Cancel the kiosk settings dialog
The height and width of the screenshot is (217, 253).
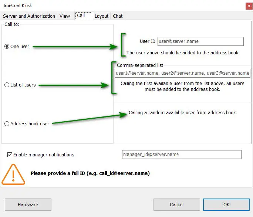coord(177,204)
